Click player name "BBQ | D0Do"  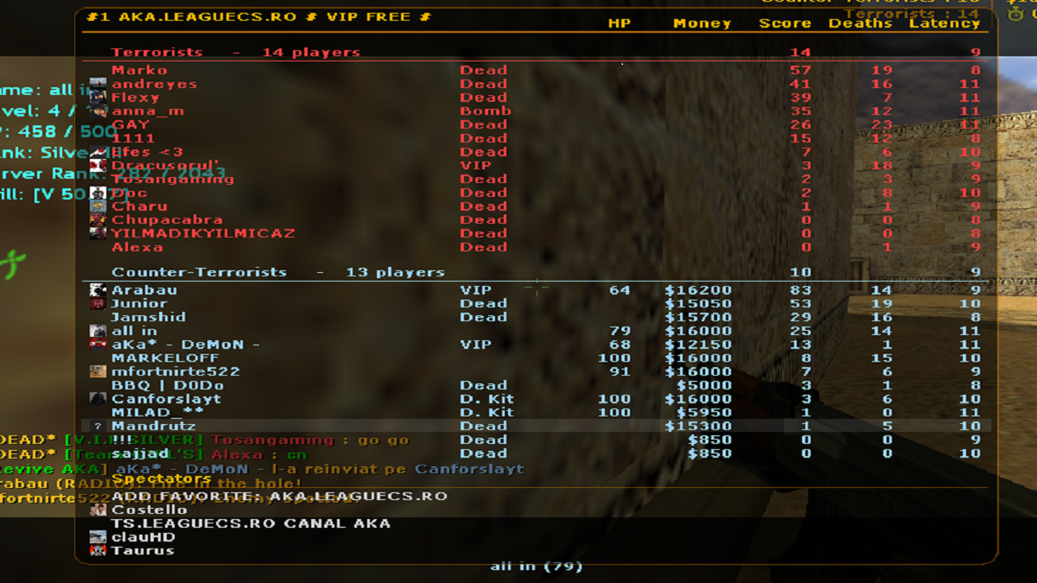point(168,385)
